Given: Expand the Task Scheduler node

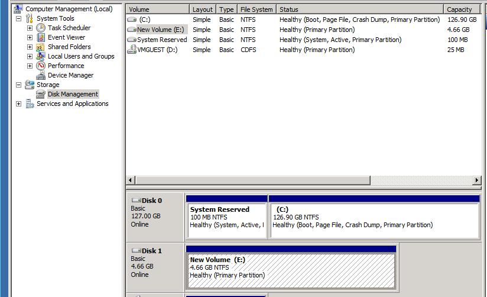Looking at the screenshot, I should point(30,28).
